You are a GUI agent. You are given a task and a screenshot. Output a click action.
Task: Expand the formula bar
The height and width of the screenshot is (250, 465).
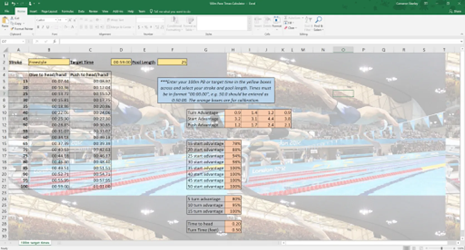[x=461, y=41]
